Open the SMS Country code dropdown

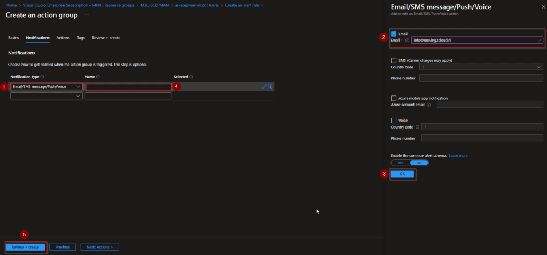coord(481,67)
